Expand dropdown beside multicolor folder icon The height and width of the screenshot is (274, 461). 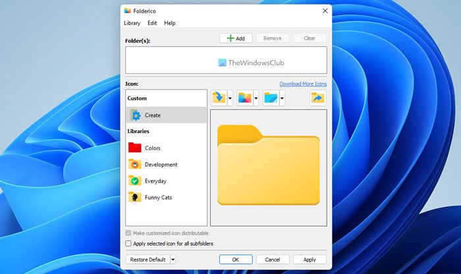tap(256, 98)
